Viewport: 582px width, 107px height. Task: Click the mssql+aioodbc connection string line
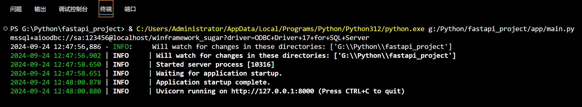189,38
